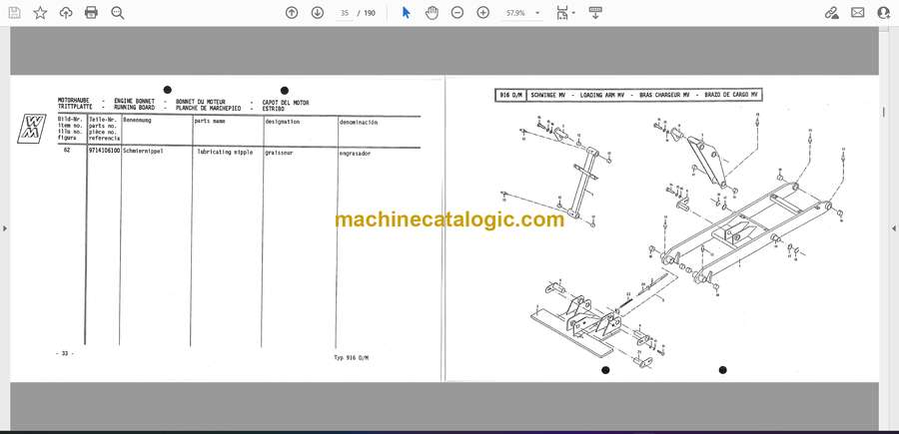Click the total page count 190
The width and height of the screenshot is (899, 434).
370,13
